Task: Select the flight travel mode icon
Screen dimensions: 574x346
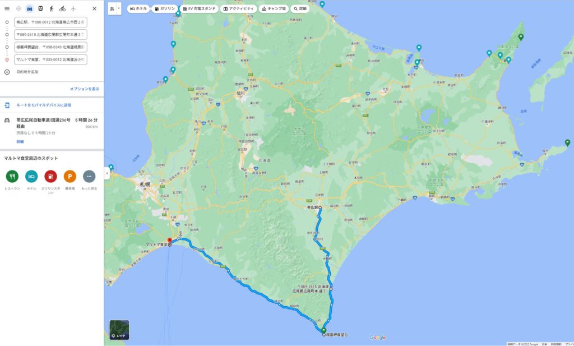Action: 73,8
